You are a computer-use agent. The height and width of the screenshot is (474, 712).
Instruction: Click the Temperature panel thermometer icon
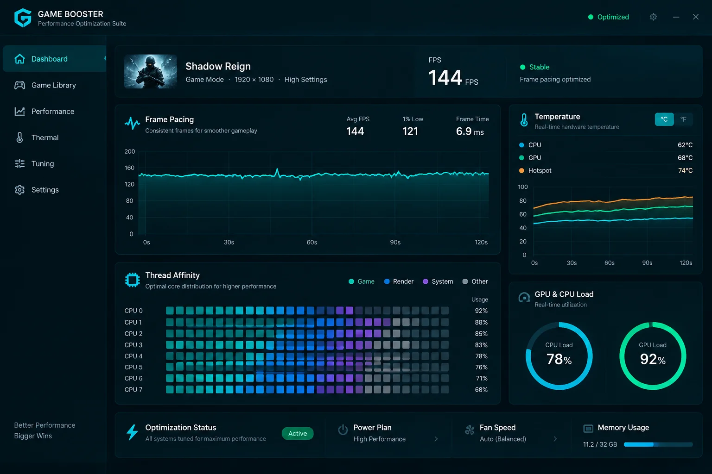[x=524, y=120]
